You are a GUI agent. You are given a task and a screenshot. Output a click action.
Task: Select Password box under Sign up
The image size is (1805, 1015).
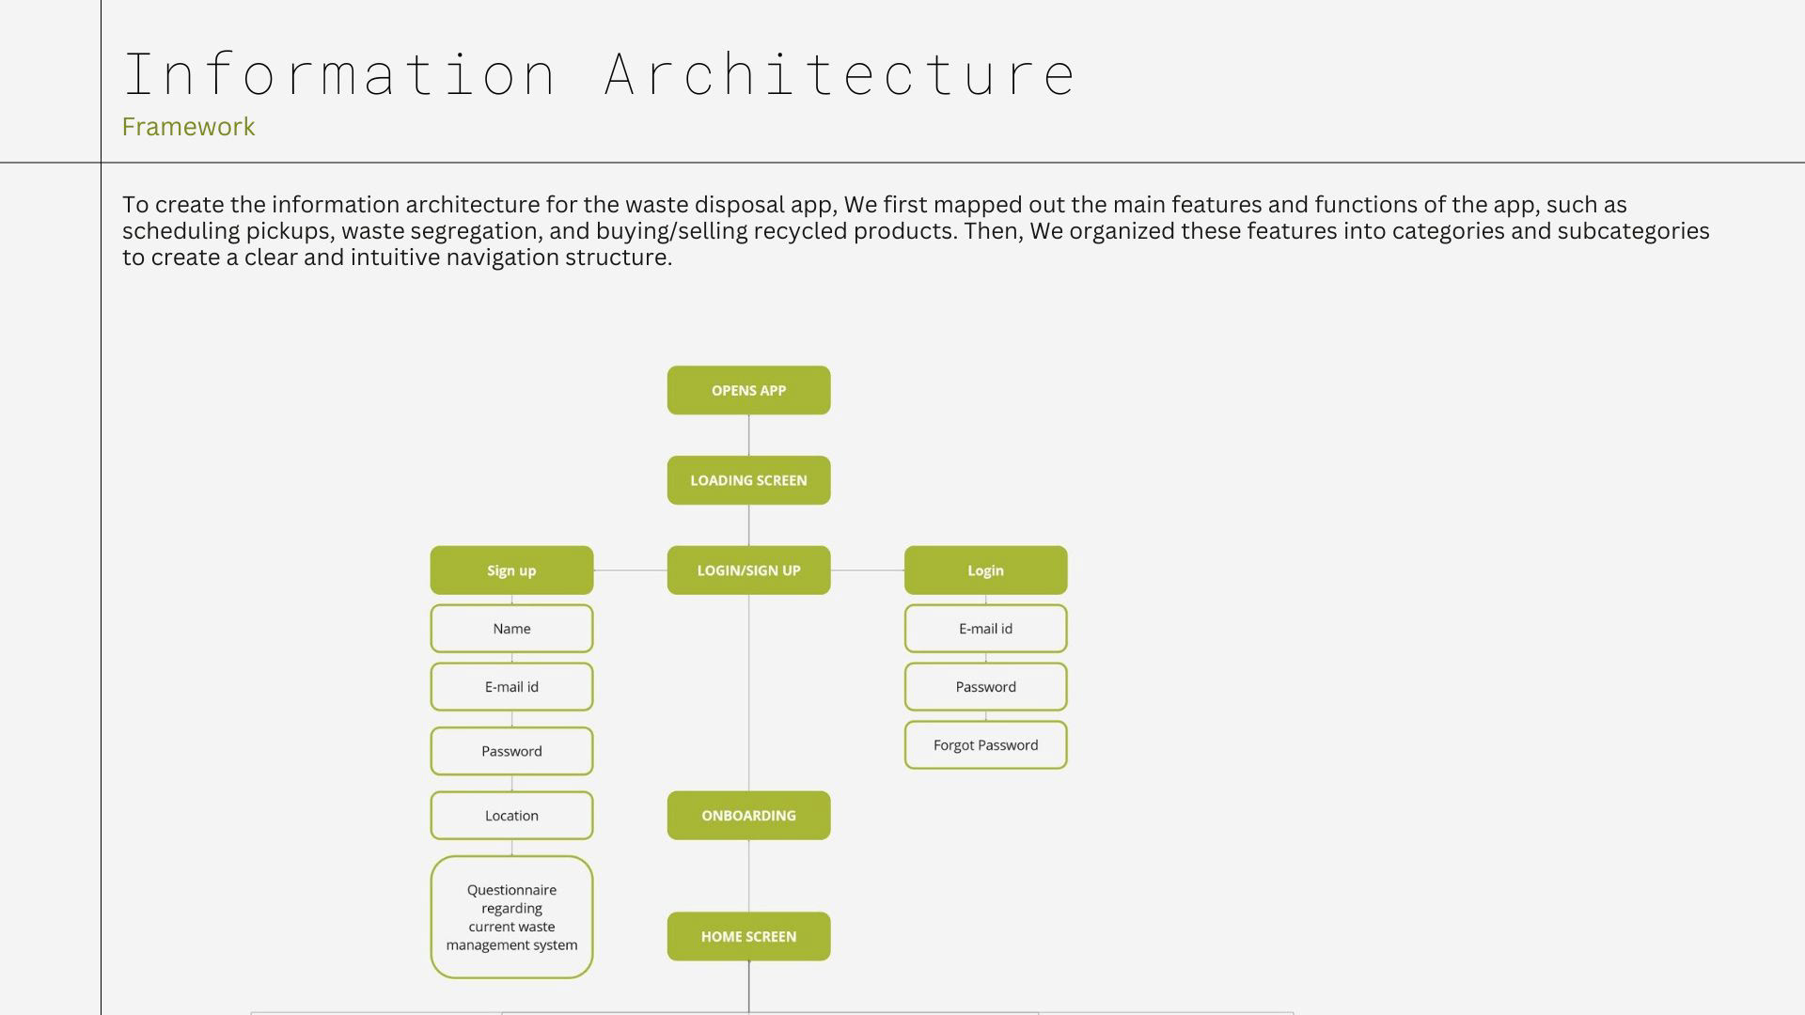(511, 751)
